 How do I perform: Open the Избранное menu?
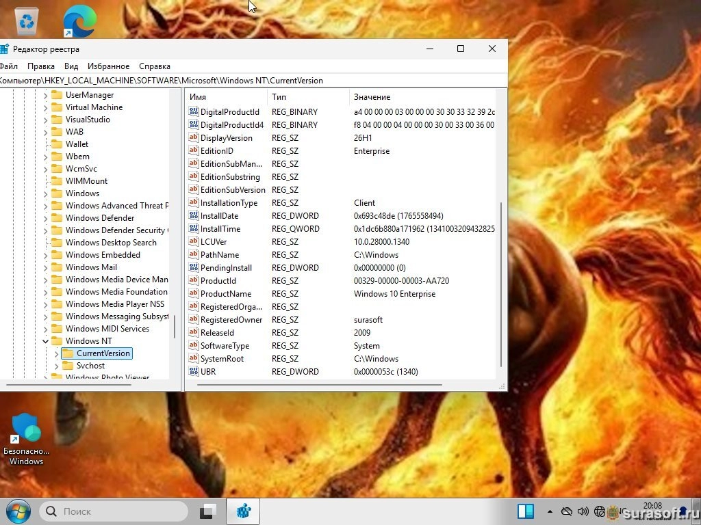point(108,66)
